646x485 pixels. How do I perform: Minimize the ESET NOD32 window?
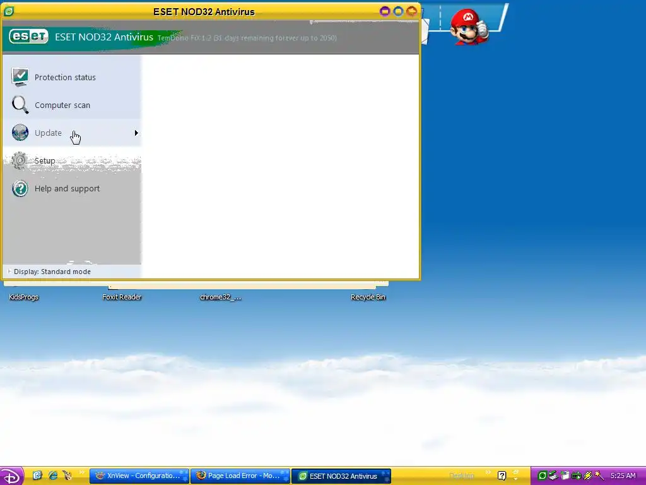pos(385,11)
